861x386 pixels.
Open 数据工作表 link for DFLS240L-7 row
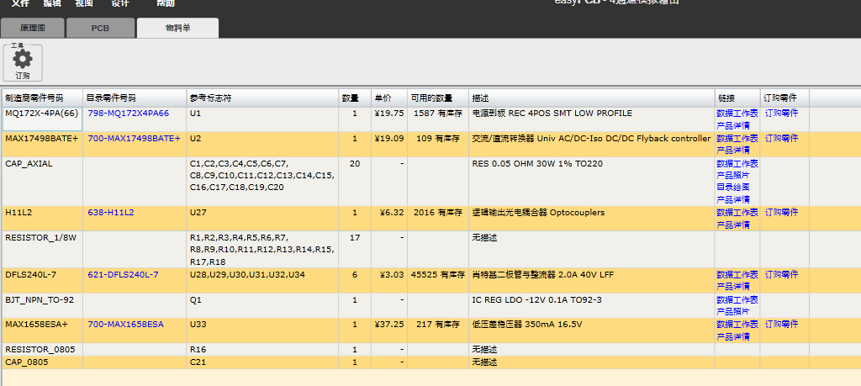737,274
